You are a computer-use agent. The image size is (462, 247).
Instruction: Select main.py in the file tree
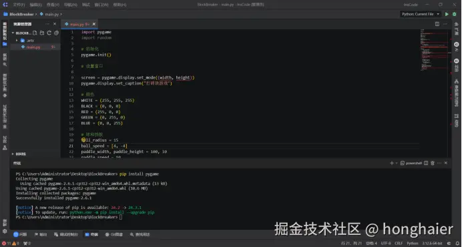(33, 47)
